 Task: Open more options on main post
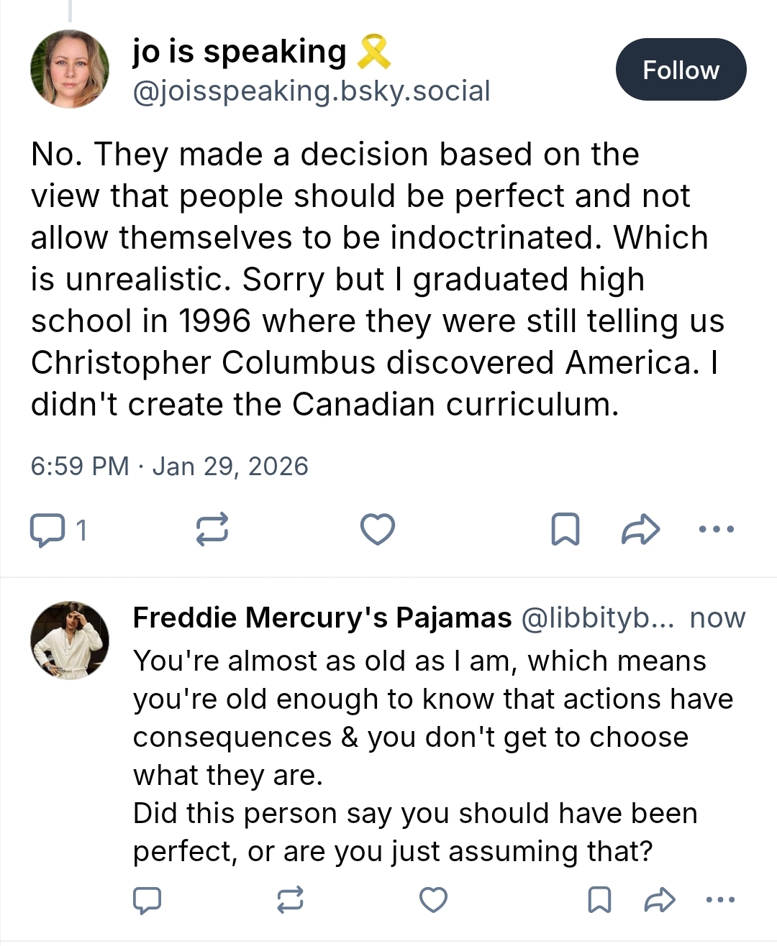pyautogui.click(x=717, y=530)
